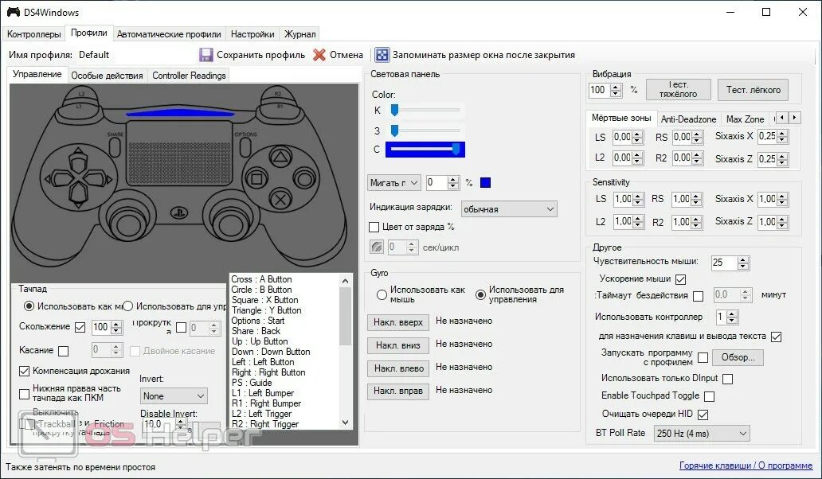
Task: Toggle Компенсация дрожания checkbox
Action: 24,371
